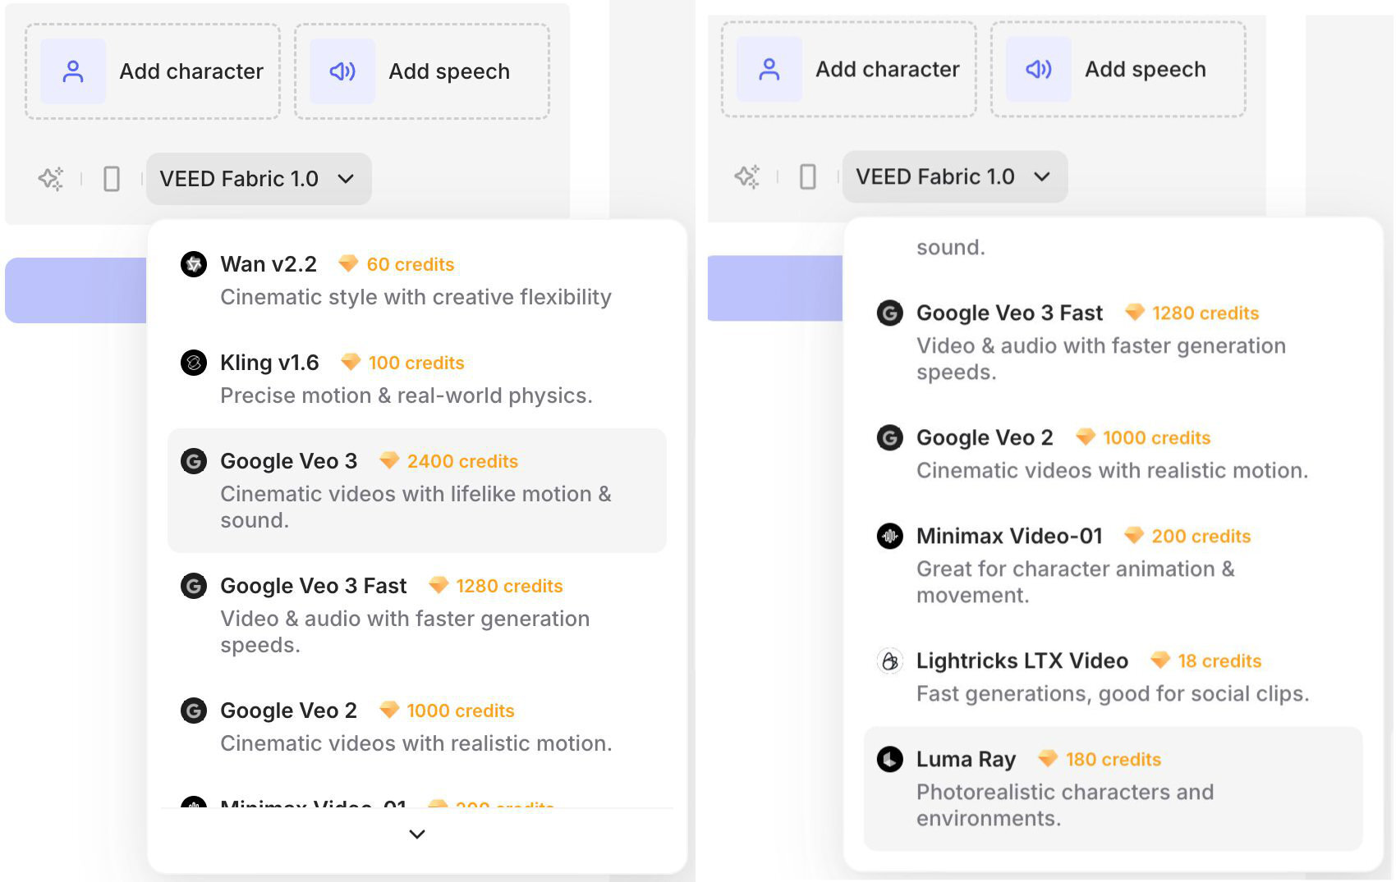
Task: Click diamond icon beside 200 credits in right list
Action: (1134, 535)
